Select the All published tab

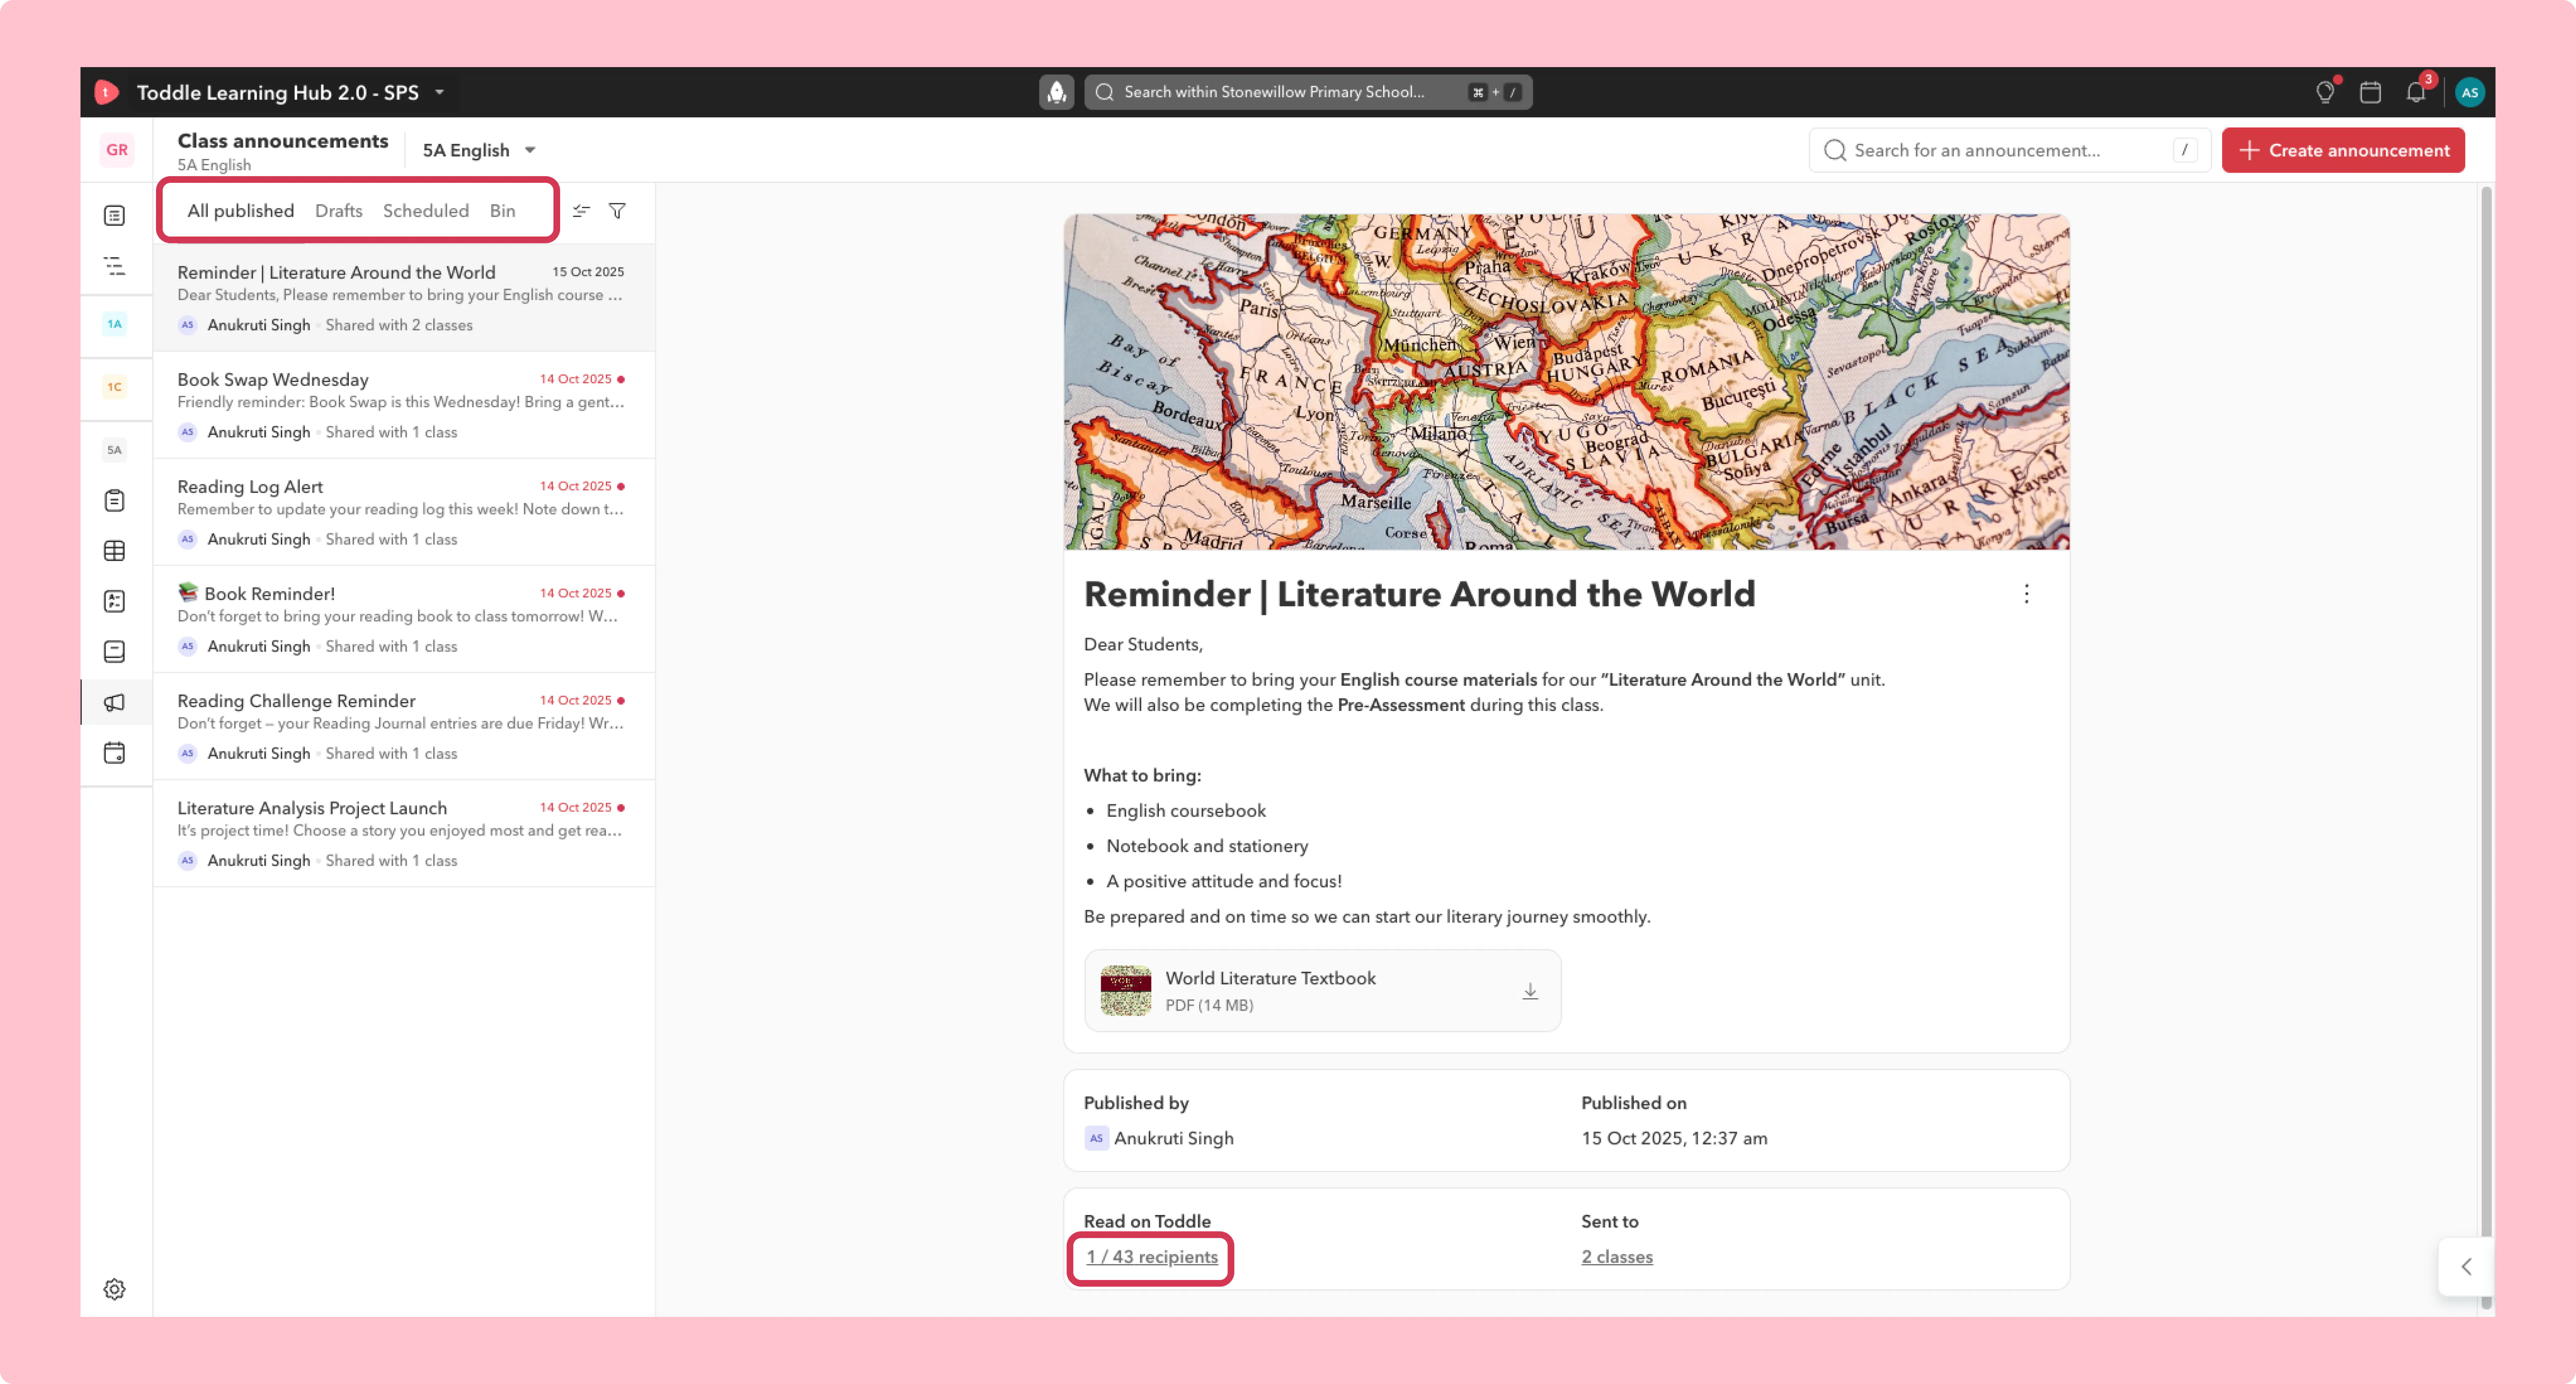241,210
